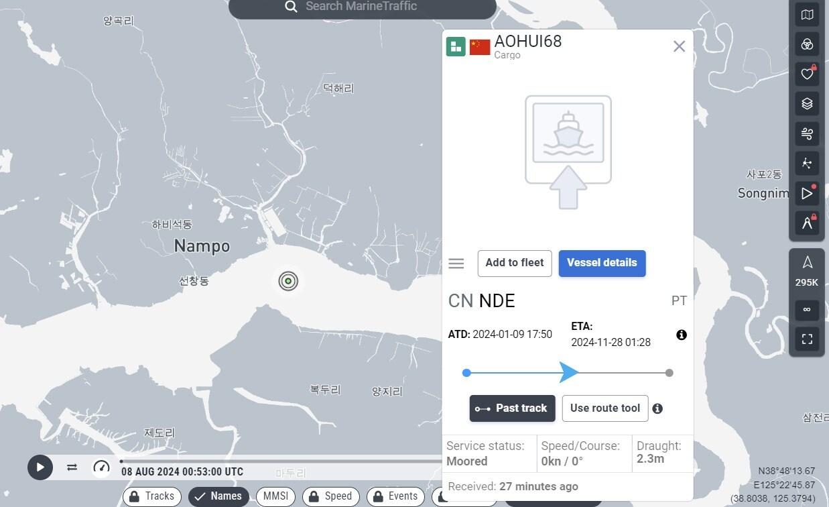Toggle the Names chip off
The width and height of the screenshot is (829, 507).
click(x=218, y=496)
